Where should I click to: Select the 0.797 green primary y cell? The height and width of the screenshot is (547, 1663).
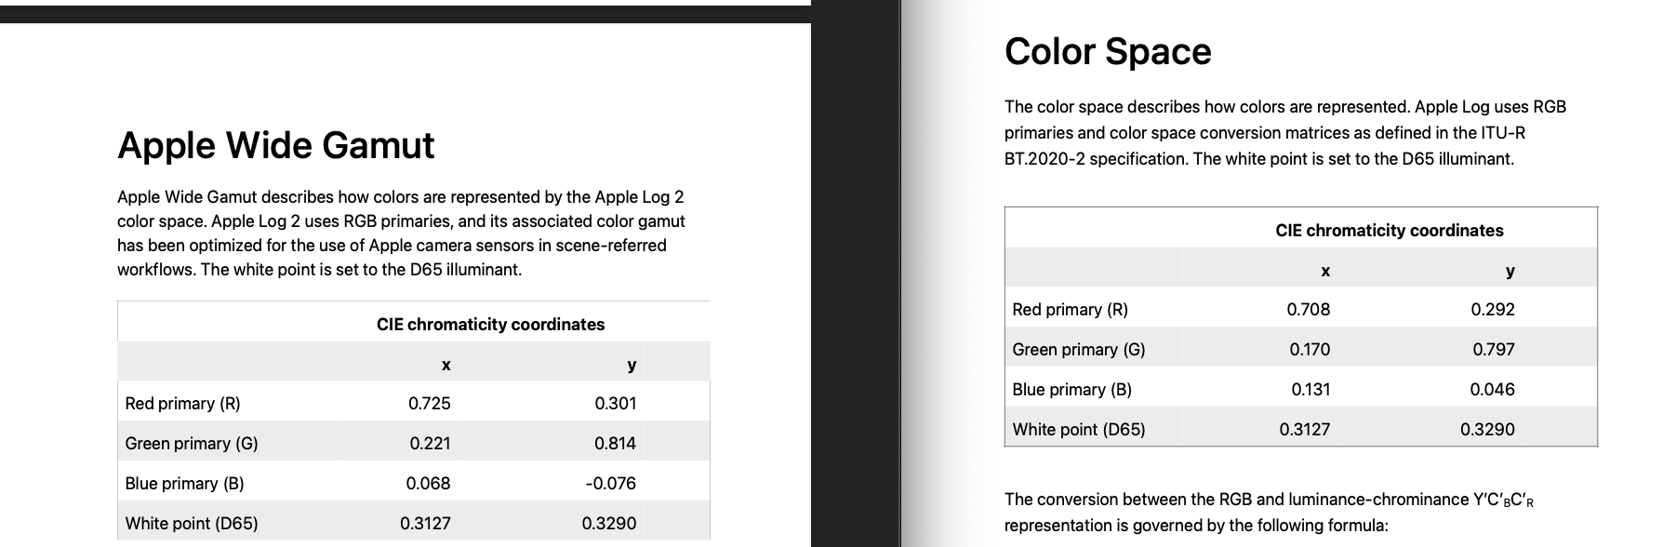coord(1493,350)
